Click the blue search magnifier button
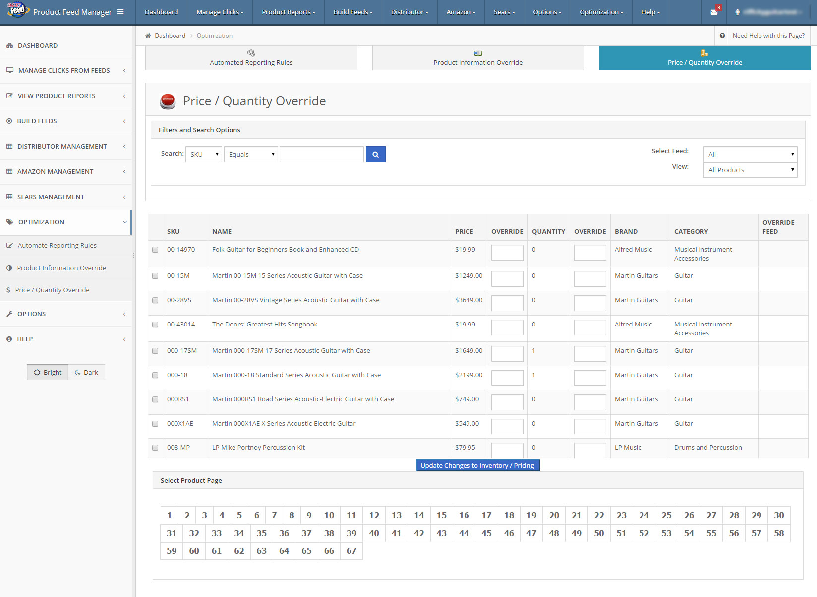Screen dimensions: 817x597 [x=375, y=154]
